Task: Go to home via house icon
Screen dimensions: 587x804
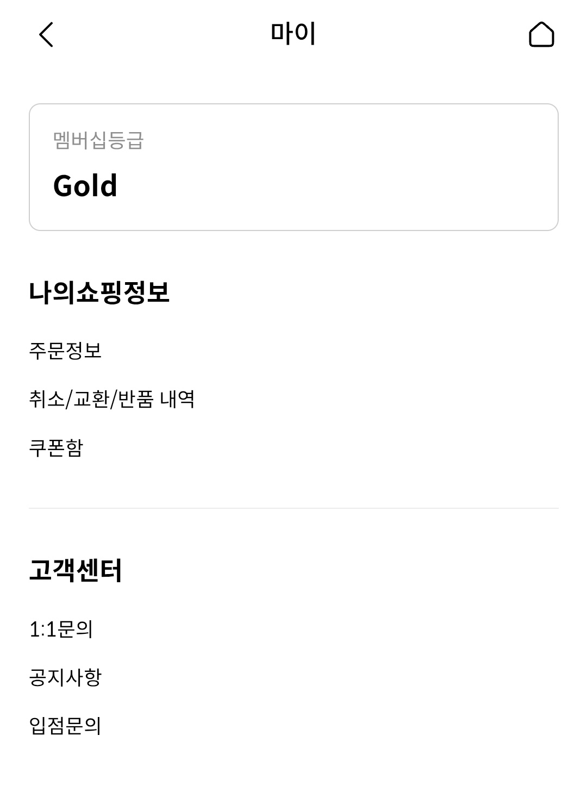Action: pos(541,35)
